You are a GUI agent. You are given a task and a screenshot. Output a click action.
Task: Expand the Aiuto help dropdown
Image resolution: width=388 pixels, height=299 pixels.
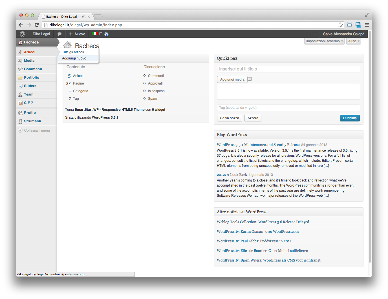pos(354,41)
